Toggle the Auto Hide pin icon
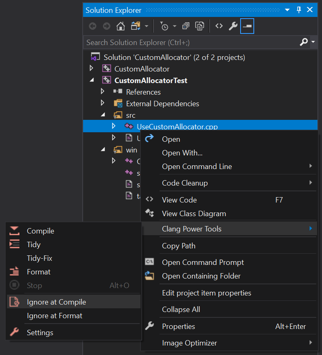This screenshot has width=322, height=355. click(299, 10)
